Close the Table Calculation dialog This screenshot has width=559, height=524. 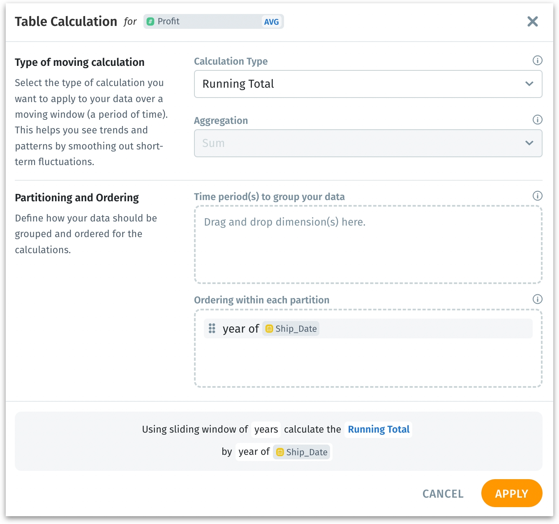532,21
